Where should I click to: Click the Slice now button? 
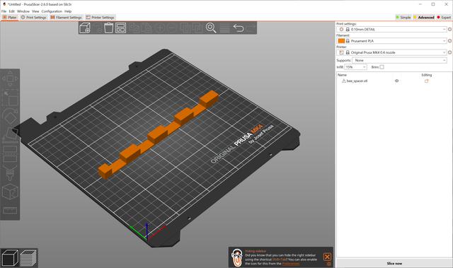pyautogui.click(x=394, y=263)
